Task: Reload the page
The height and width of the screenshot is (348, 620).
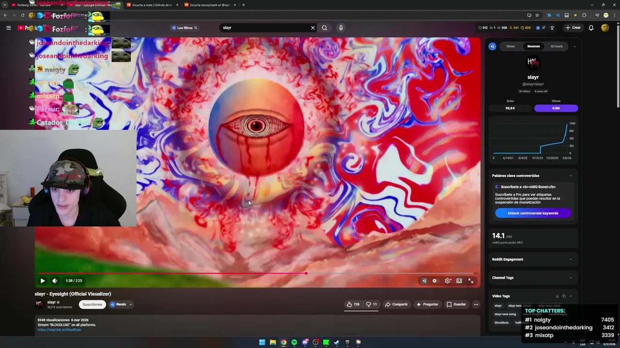Action: (x=23, y=15)
